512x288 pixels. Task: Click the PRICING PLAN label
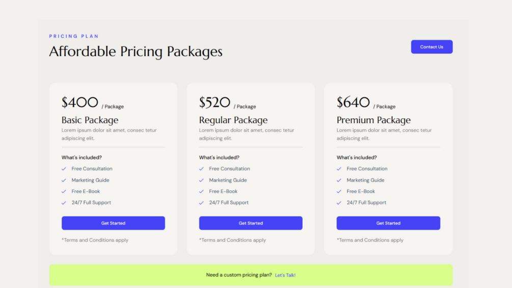[x=74, y=36]
